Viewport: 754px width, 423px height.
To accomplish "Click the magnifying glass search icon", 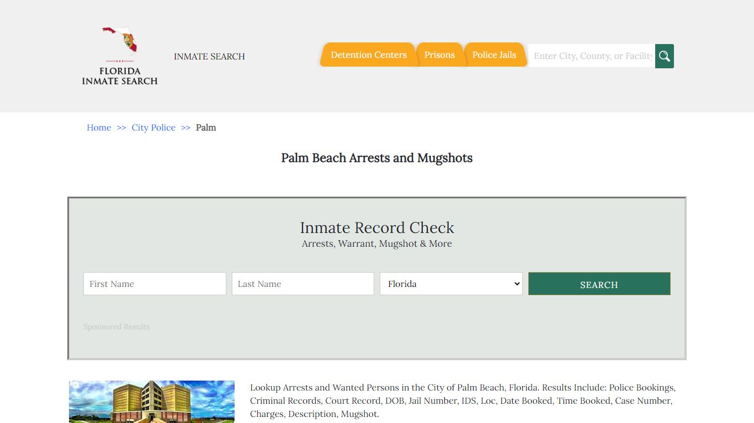I will (x=665, y=56).
